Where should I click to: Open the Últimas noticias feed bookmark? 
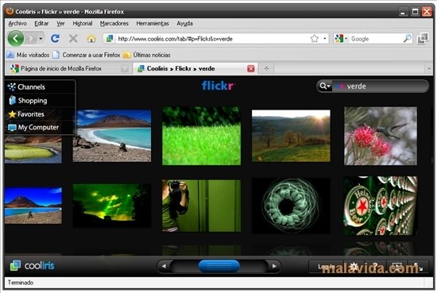[147, 55]
